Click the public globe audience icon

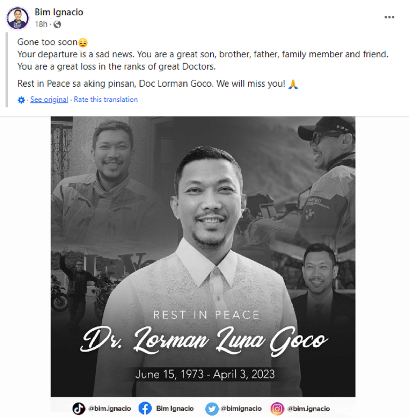pos(57,24)
